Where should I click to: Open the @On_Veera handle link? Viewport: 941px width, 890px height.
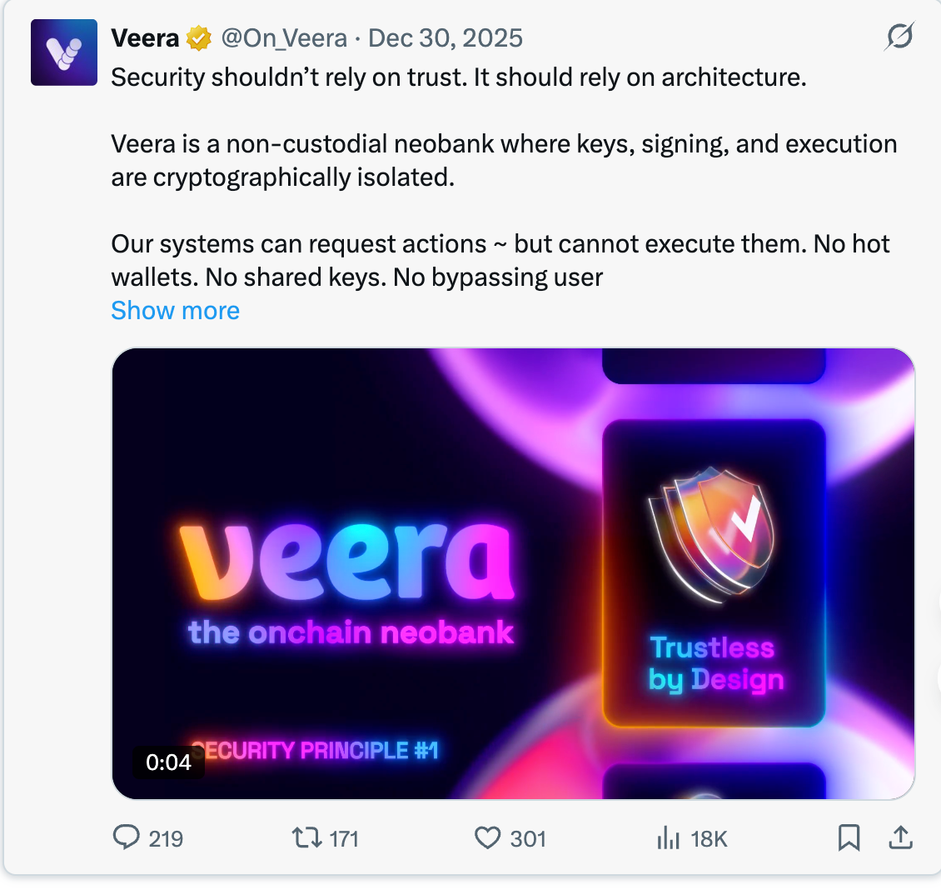pos(284,38)
